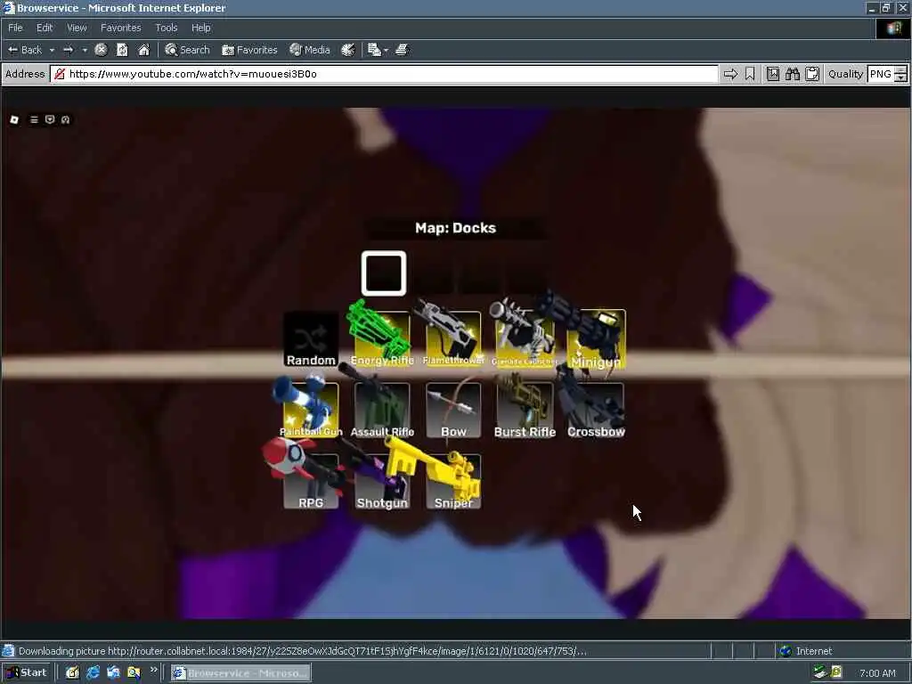Select the Crossbow weapon
912x684 pixels.
(596, 411)
